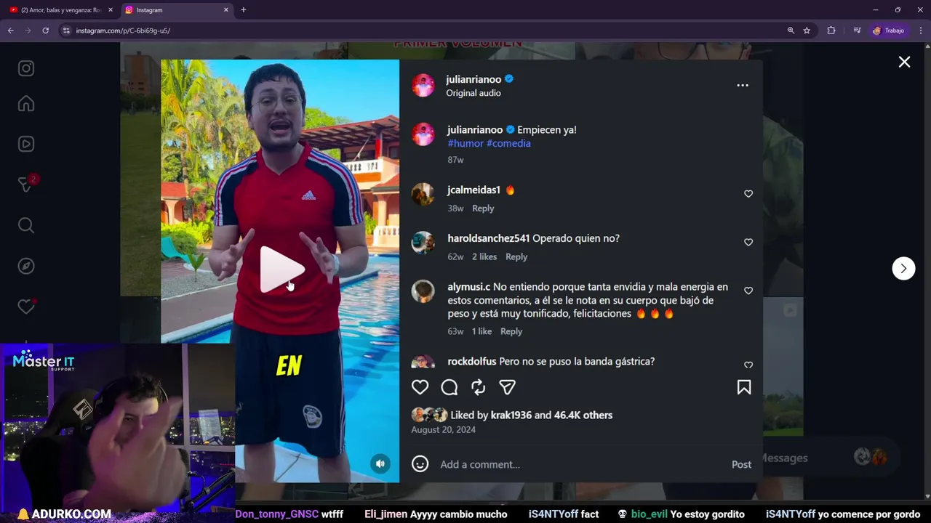Save post with bookmark icon
The width and height of the screenshot is (931, 523).
[x=744, y=387]
